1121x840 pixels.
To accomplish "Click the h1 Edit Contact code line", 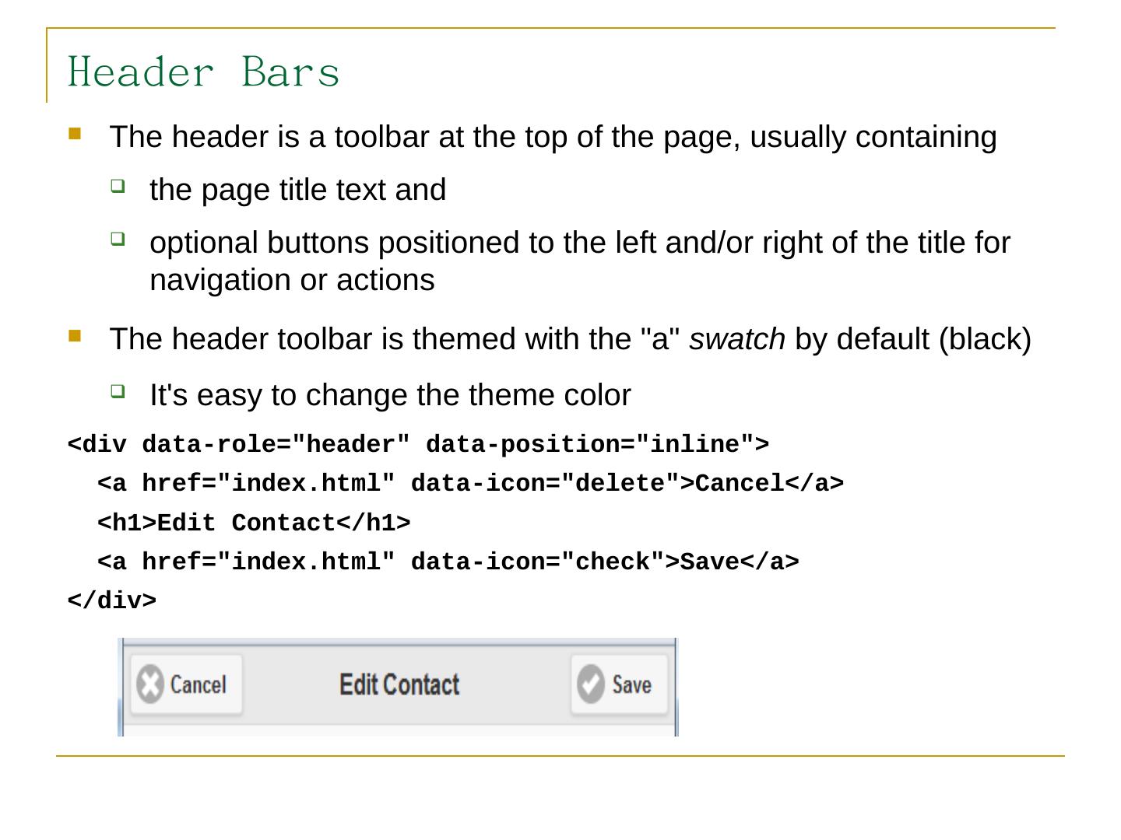I will pos(254,523).
